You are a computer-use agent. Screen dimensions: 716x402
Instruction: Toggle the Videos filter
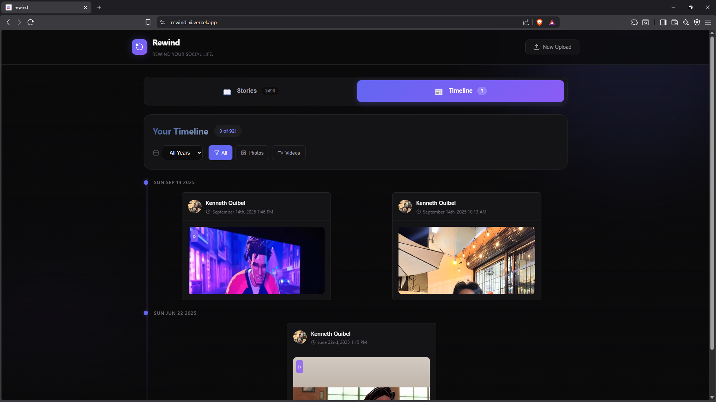289,153
